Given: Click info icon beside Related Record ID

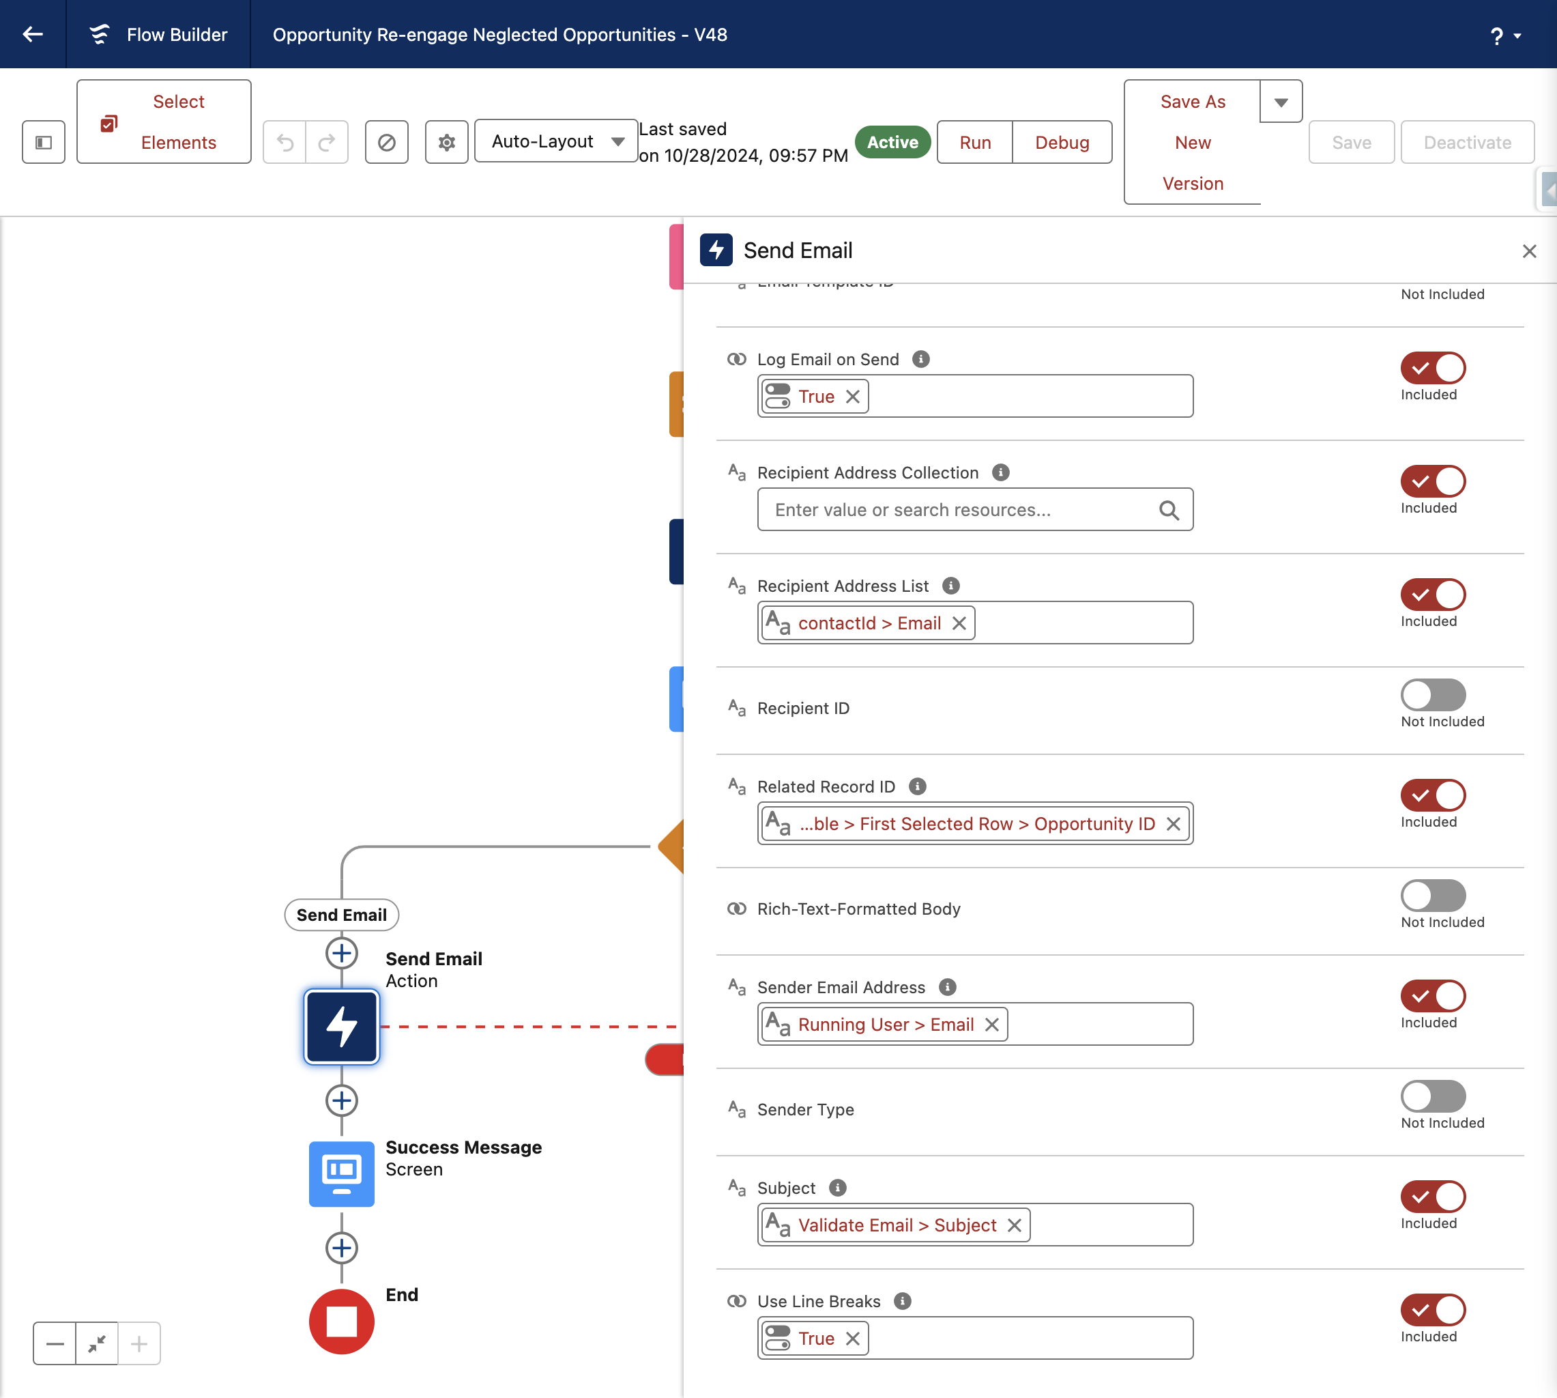Looking at the screenshot, I should pyautogui.click(x=918, y=786).
